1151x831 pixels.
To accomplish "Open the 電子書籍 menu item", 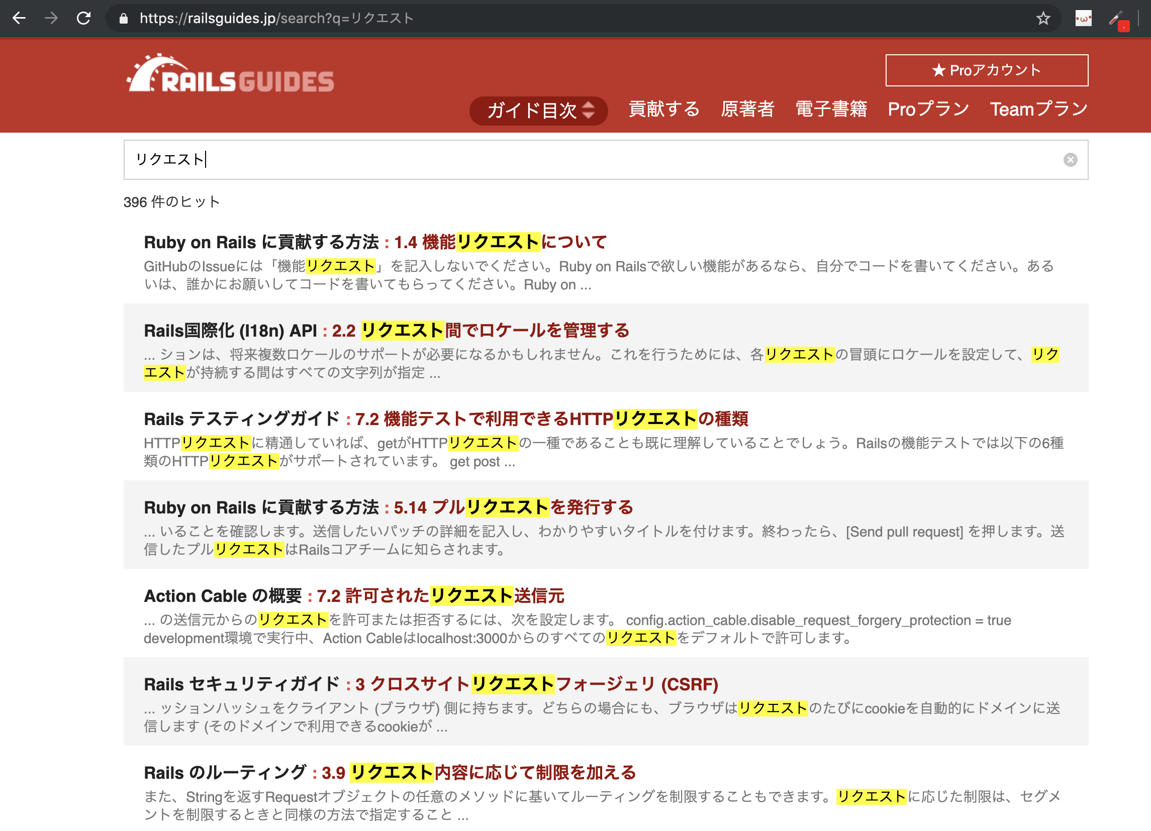I will point(831,109).
